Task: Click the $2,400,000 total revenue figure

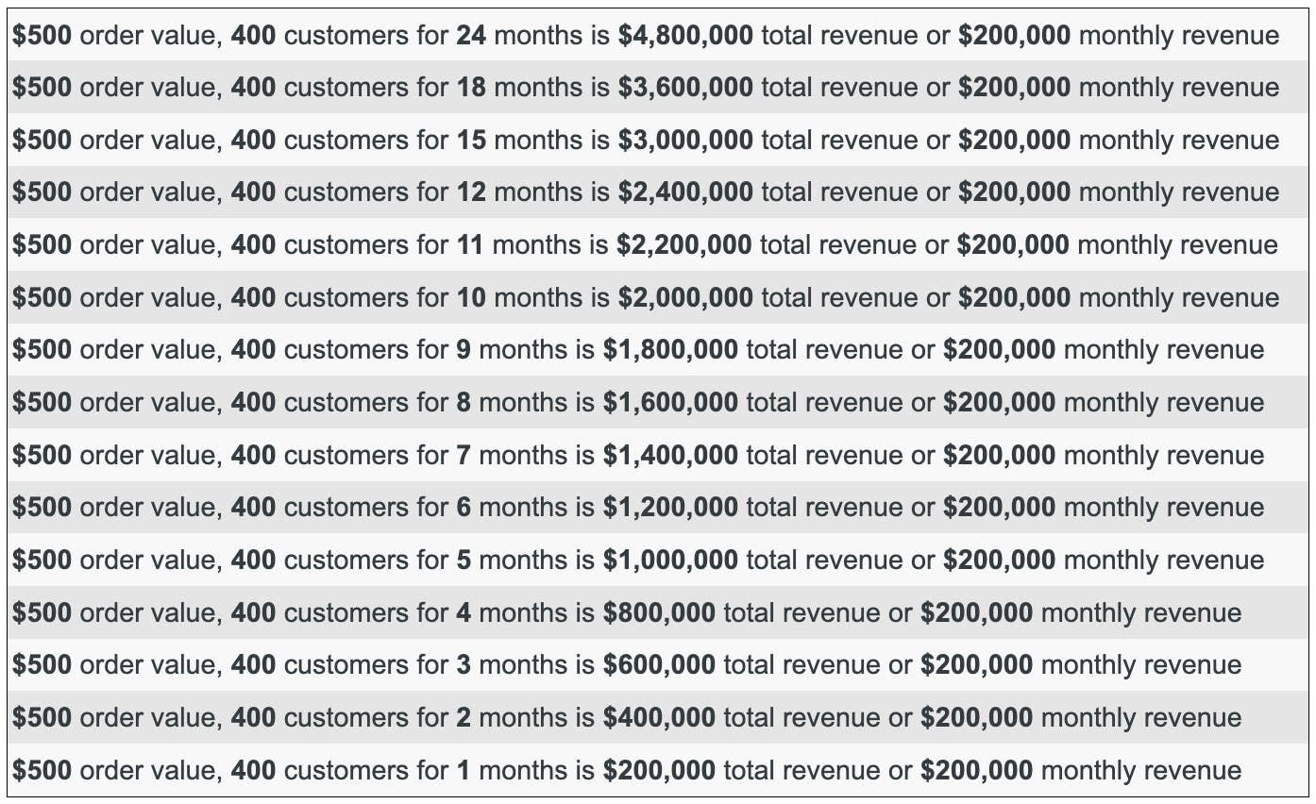Action: tap(685, 193)
